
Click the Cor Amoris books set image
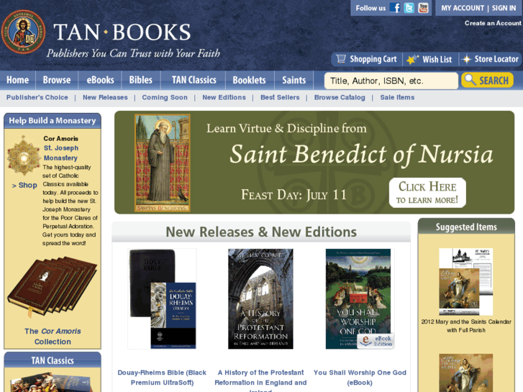[53, 287]
